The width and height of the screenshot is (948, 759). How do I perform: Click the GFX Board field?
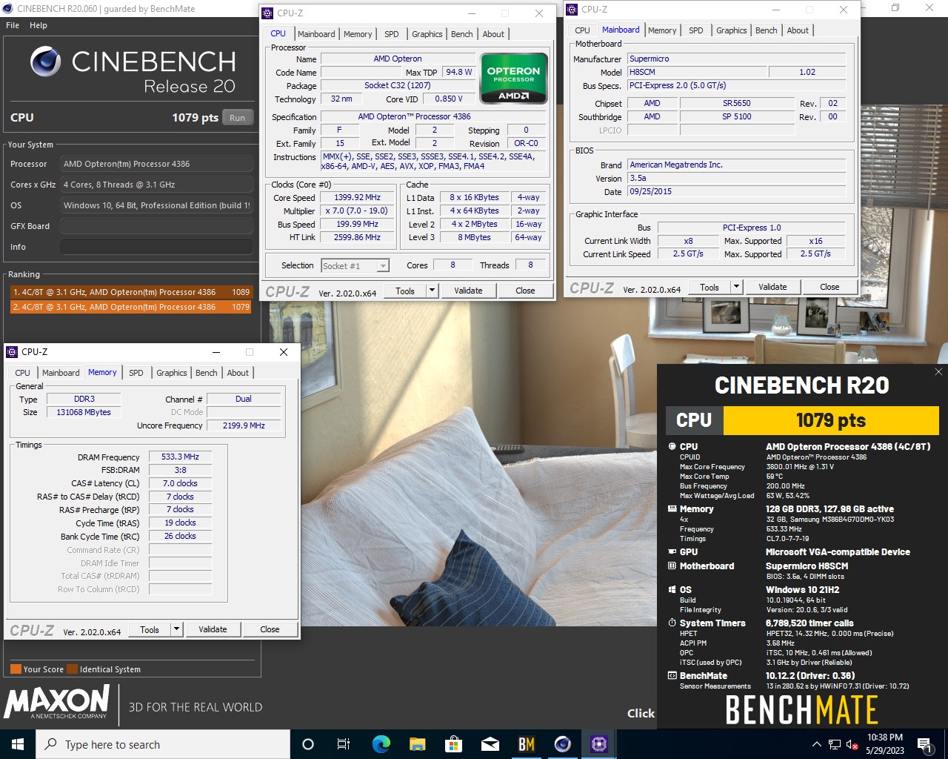click(x=156, y=226)
